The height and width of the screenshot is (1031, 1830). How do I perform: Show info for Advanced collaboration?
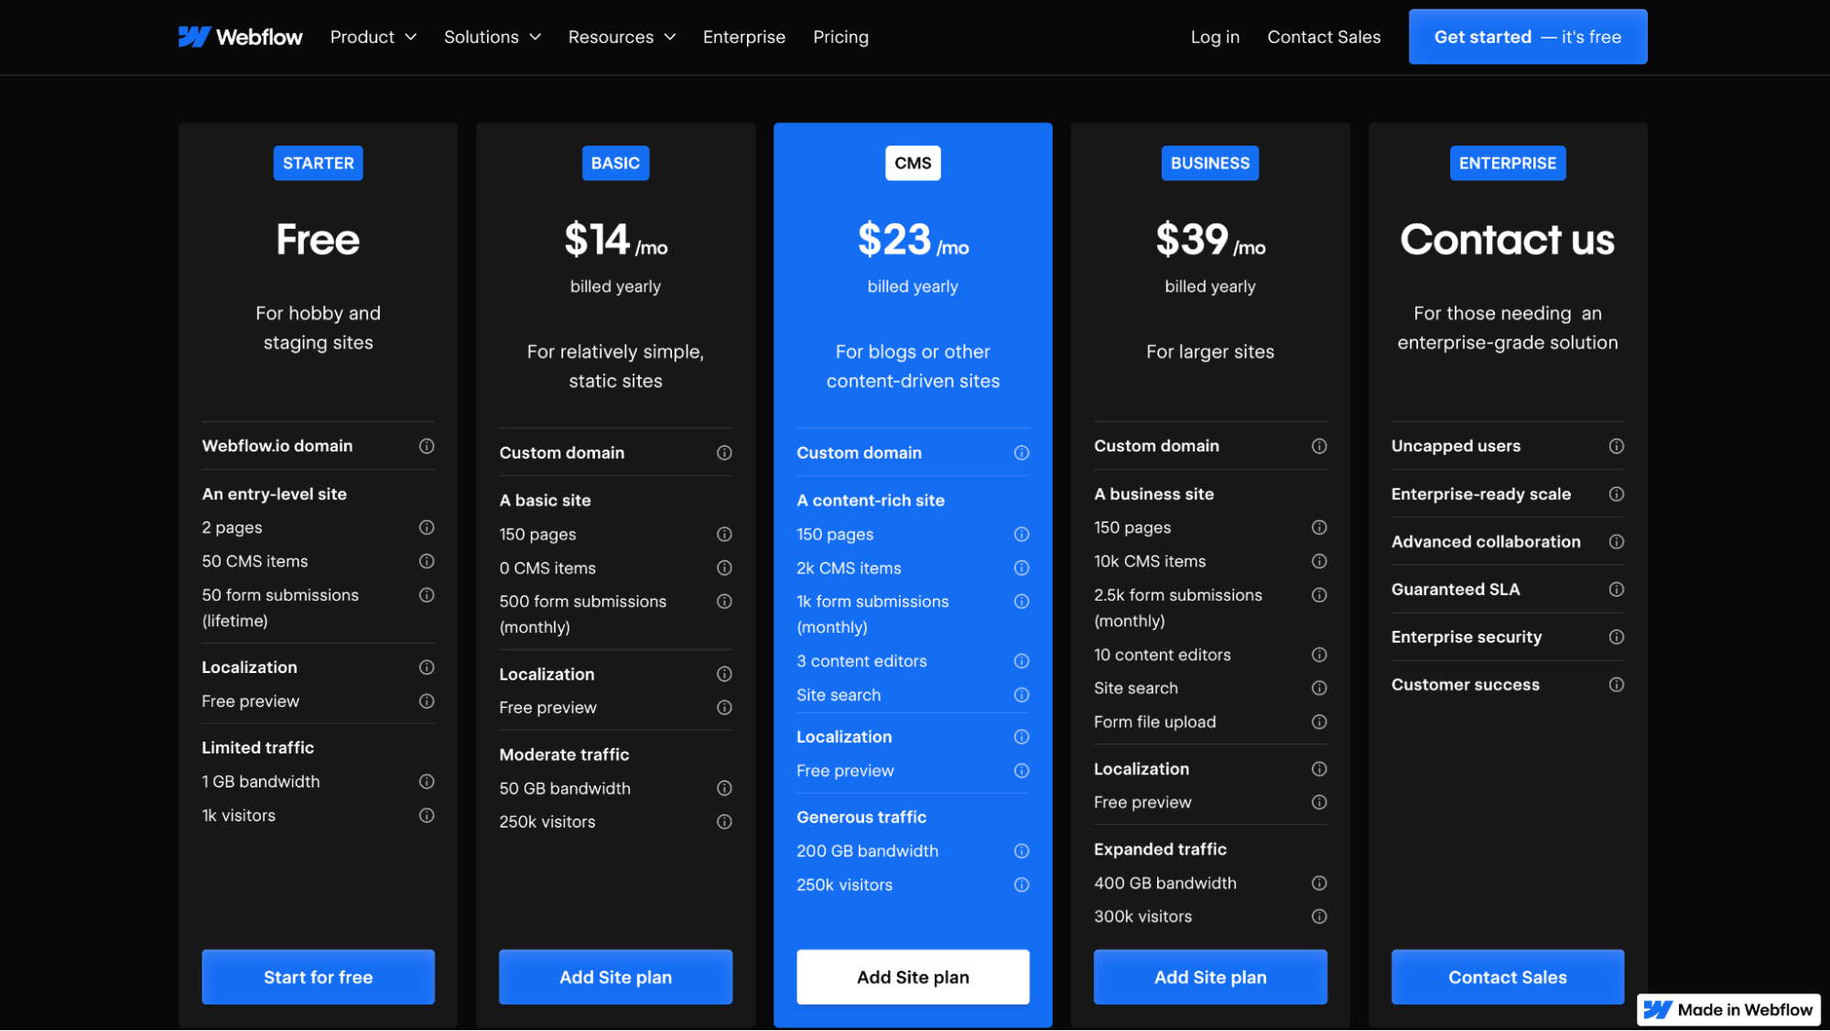tap(1617, 542)
